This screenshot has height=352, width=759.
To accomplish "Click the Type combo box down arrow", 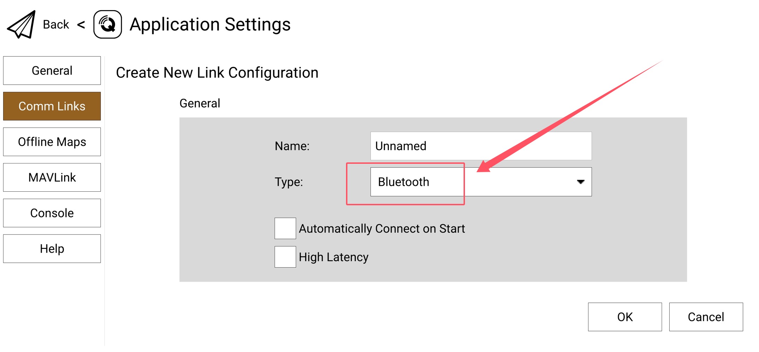I will 580,182.
